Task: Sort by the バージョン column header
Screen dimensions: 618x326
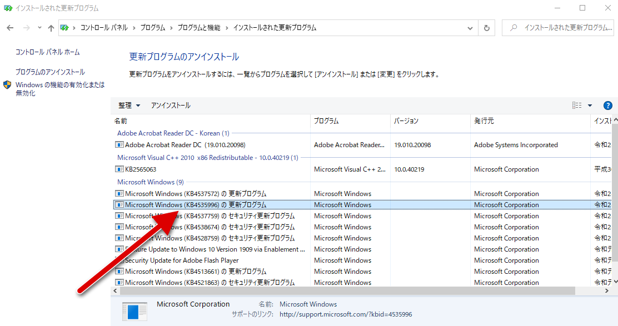Action: pyautogui.click(x=430, y=121)
